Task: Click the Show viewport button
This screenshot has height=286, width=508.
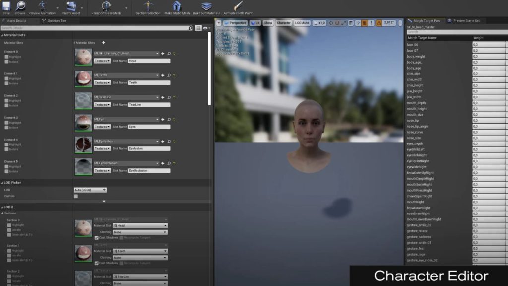Action: [268, 22]
